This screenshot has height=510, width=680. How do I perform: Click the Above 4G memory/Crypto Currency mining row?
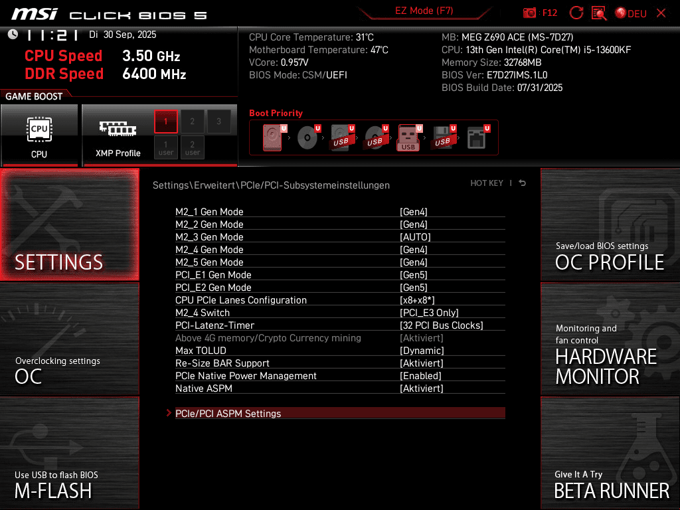[x=340, y=337]
